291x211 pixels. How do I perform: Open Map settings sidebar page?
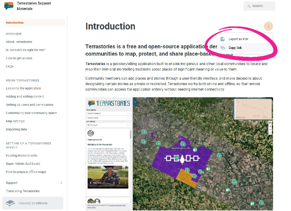(15, 121)
